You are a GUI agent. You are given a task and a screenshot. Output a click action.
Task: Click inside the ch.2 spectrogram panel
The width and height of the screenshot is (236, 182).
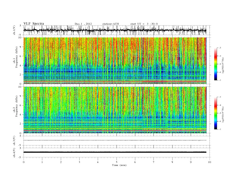point(115,110)
